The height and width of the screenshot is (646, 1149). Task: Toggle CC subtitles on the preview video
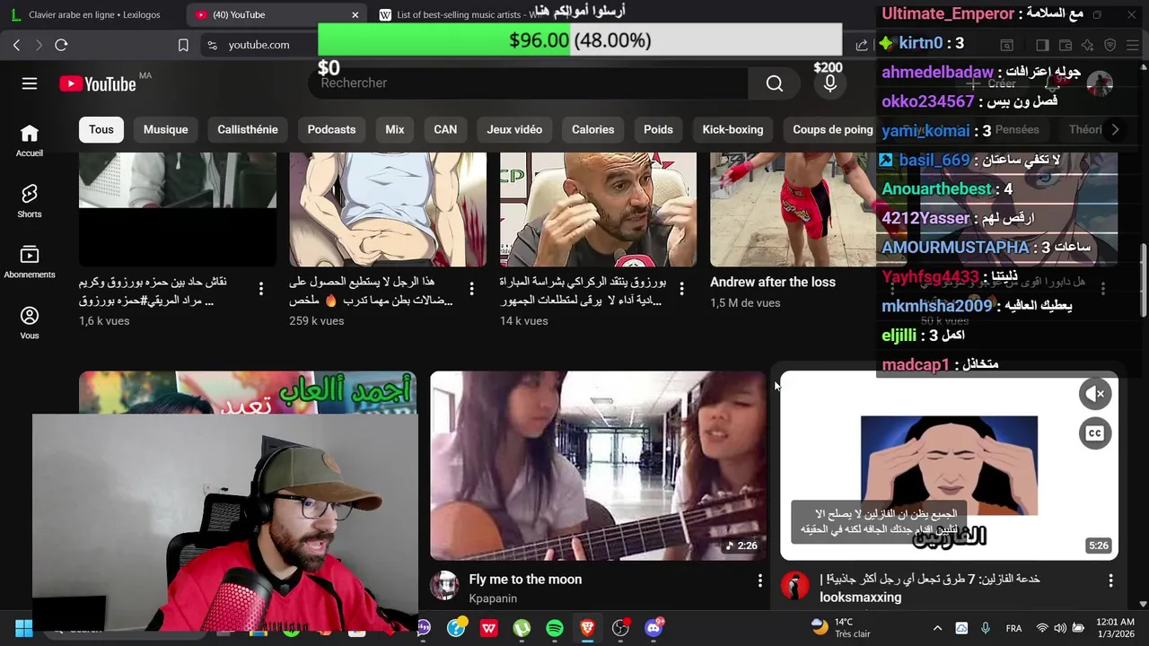pos(1095,433)
